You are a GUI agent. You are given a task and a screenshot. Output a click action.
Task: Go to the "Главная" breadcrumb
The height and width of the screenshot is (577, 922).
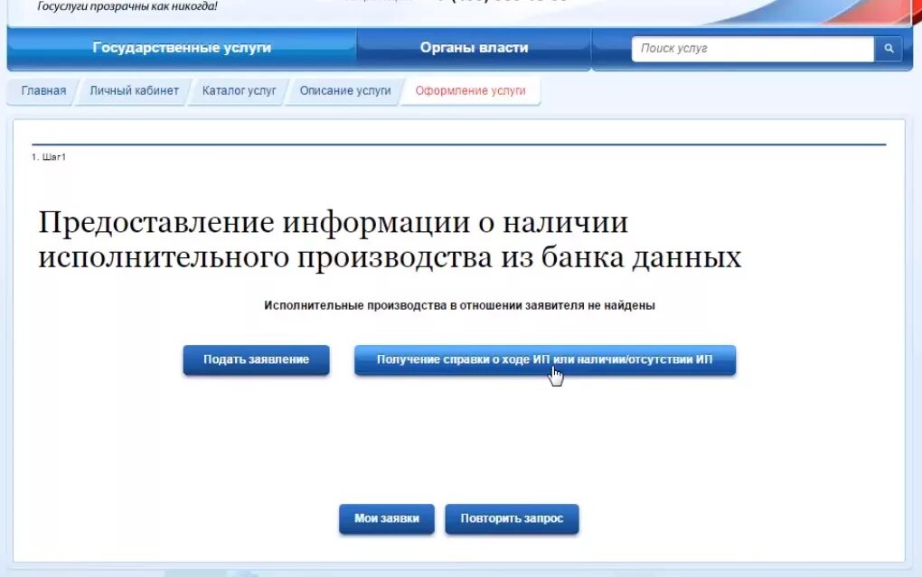click(42, 91)
